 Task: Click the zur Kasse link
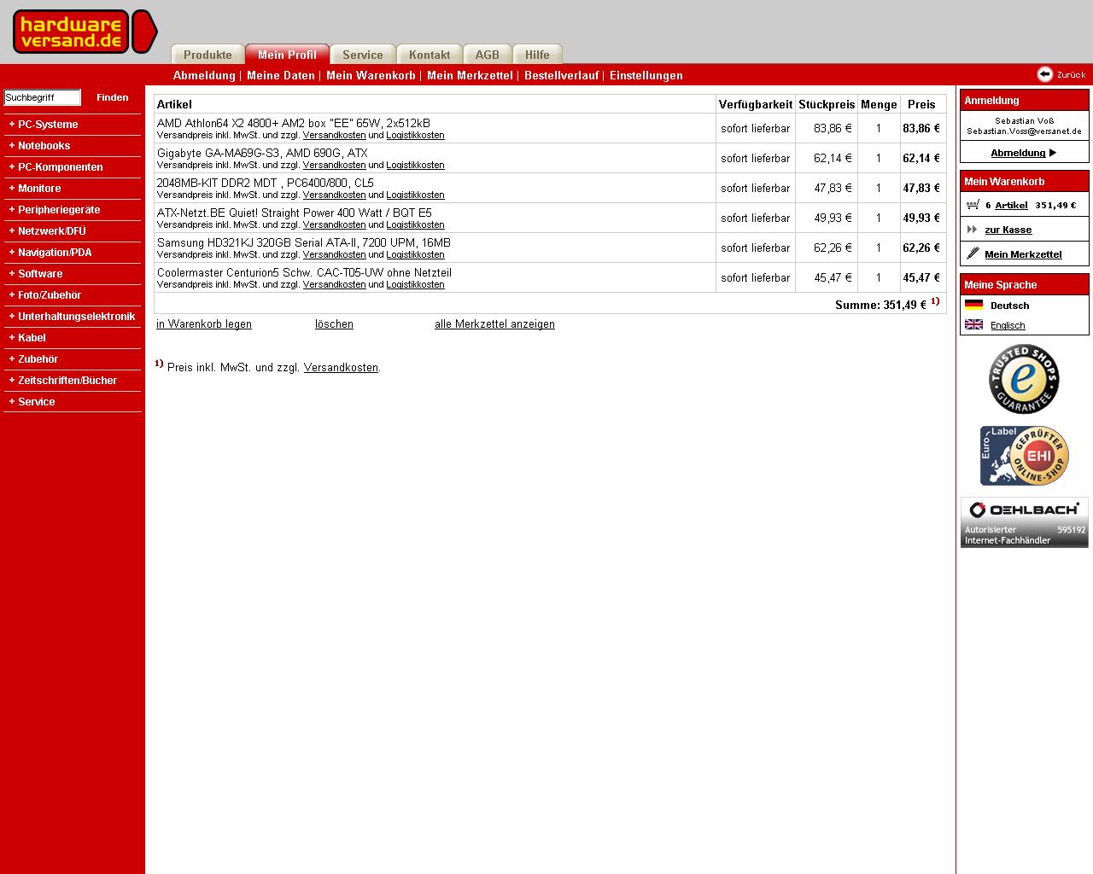tap(1008, 230)
